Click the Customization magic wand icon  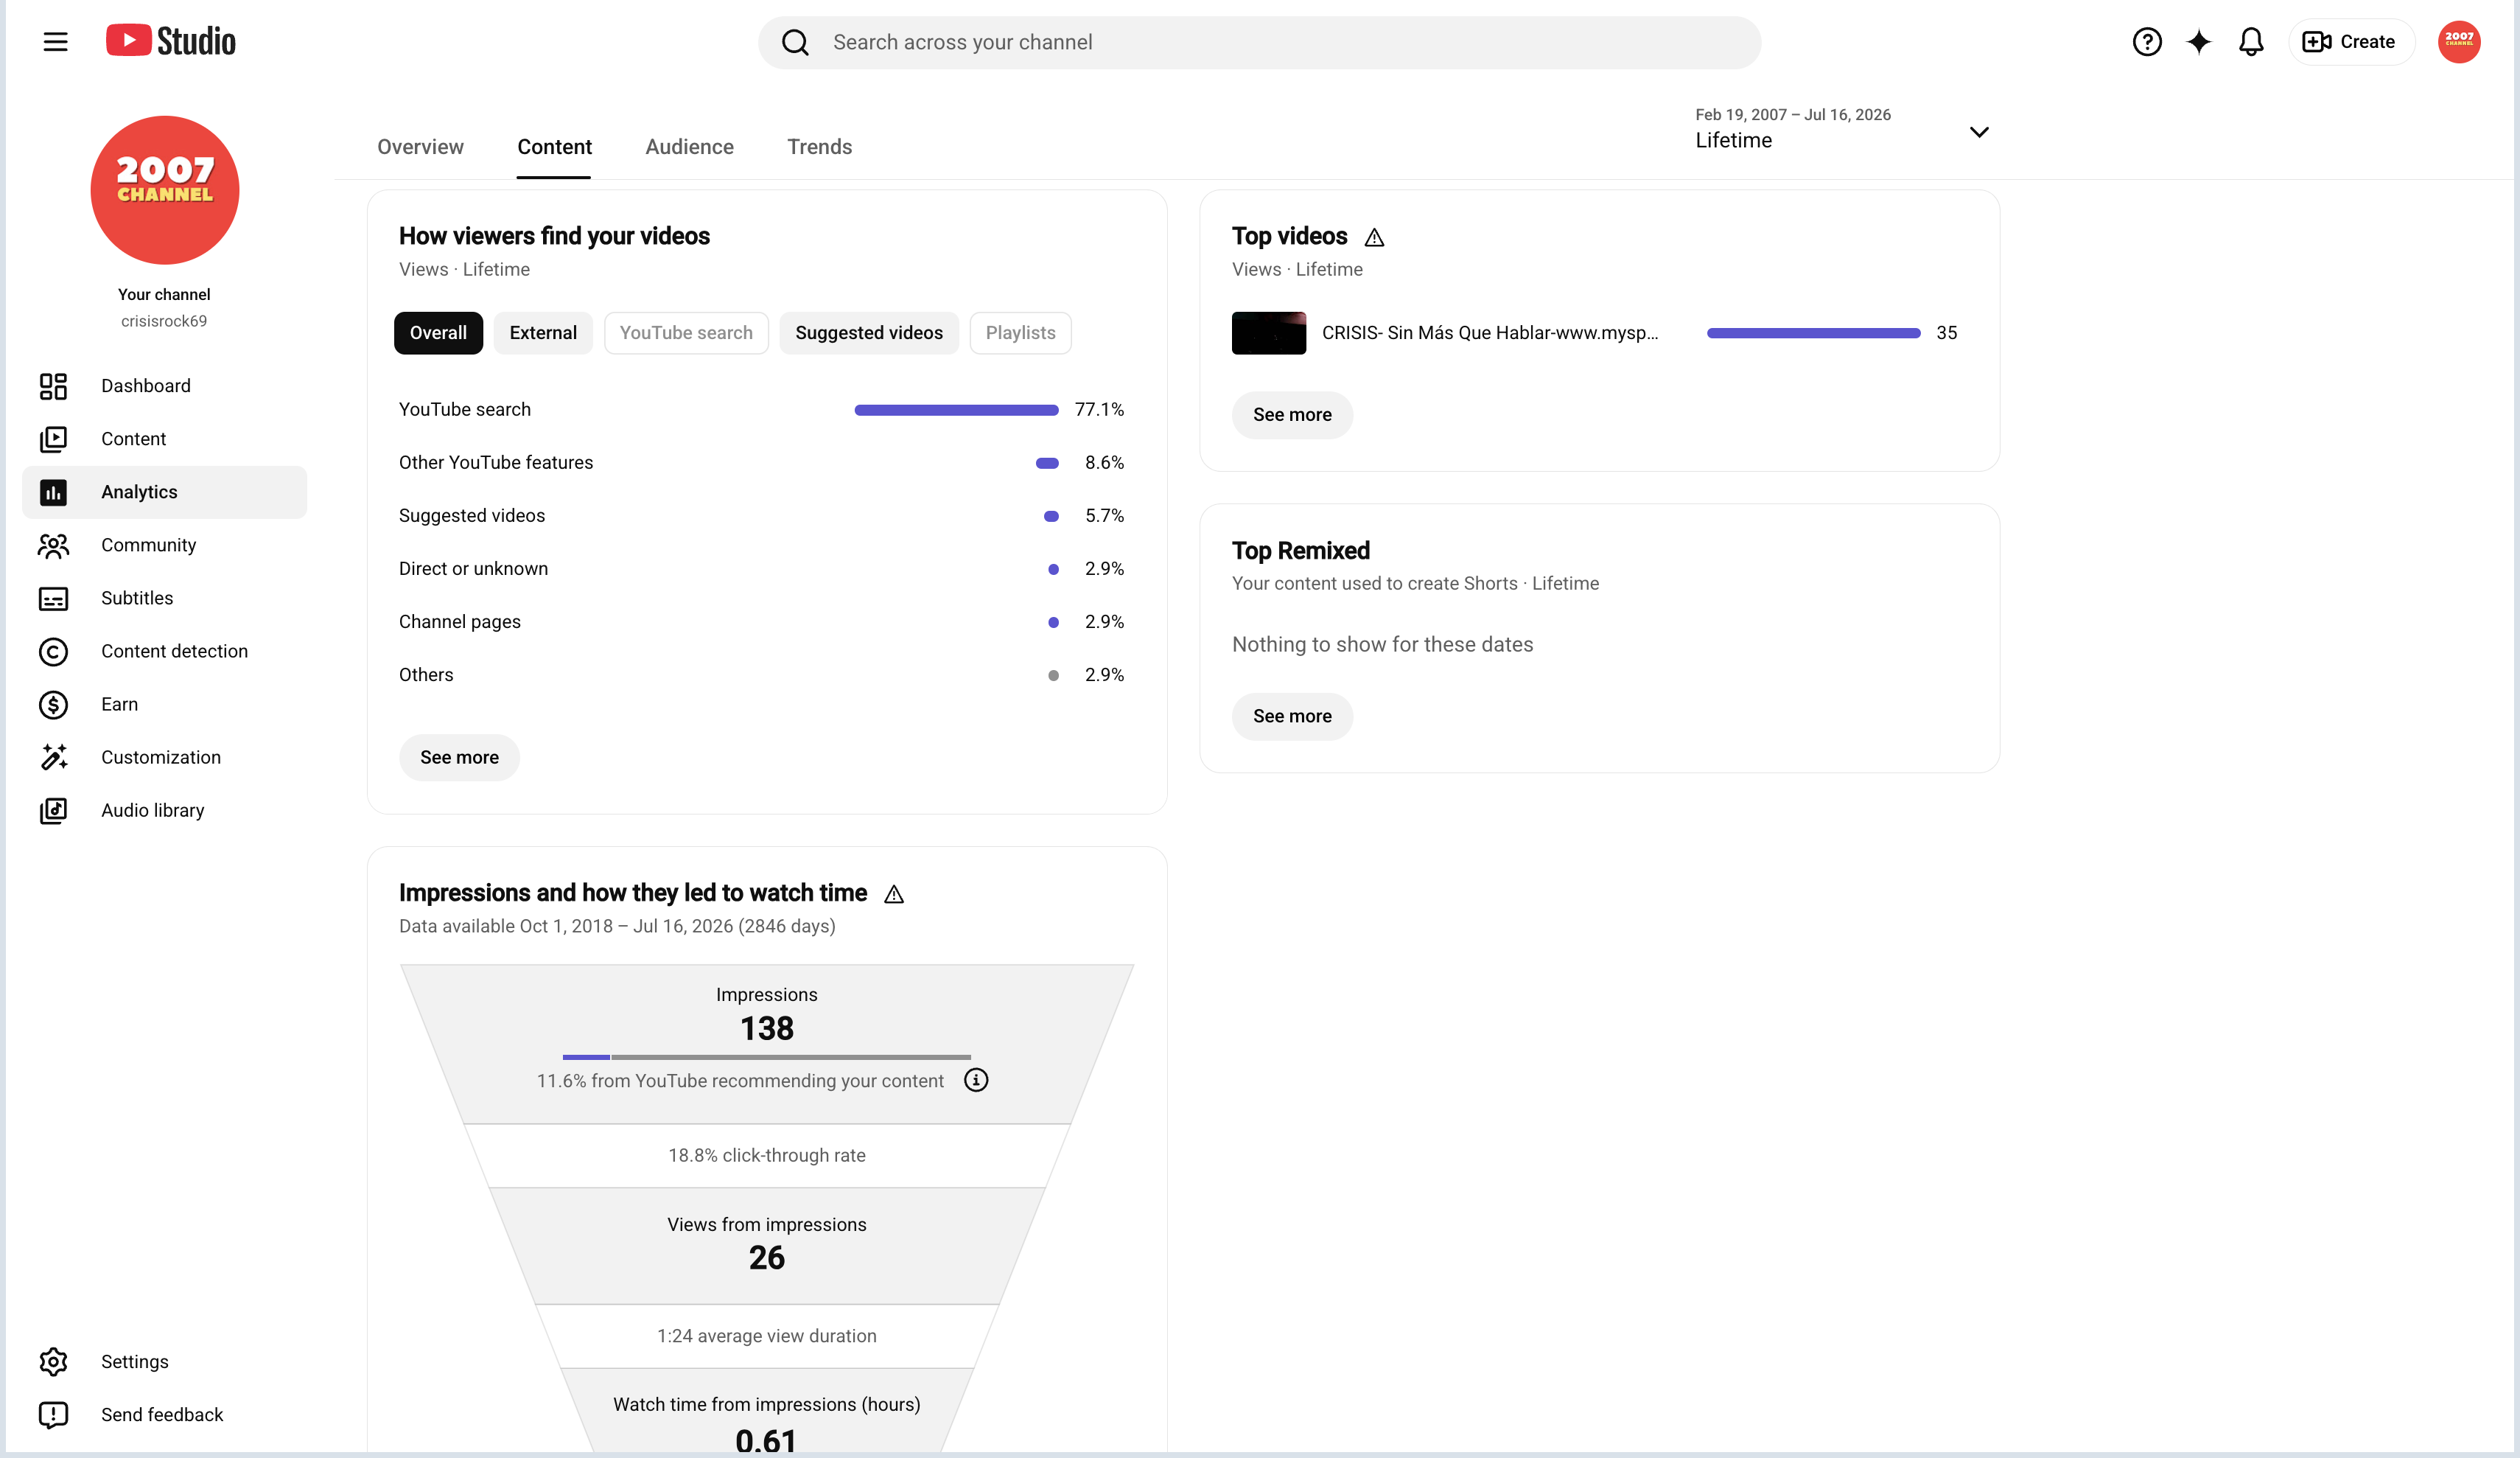click(x=53, y=758)
